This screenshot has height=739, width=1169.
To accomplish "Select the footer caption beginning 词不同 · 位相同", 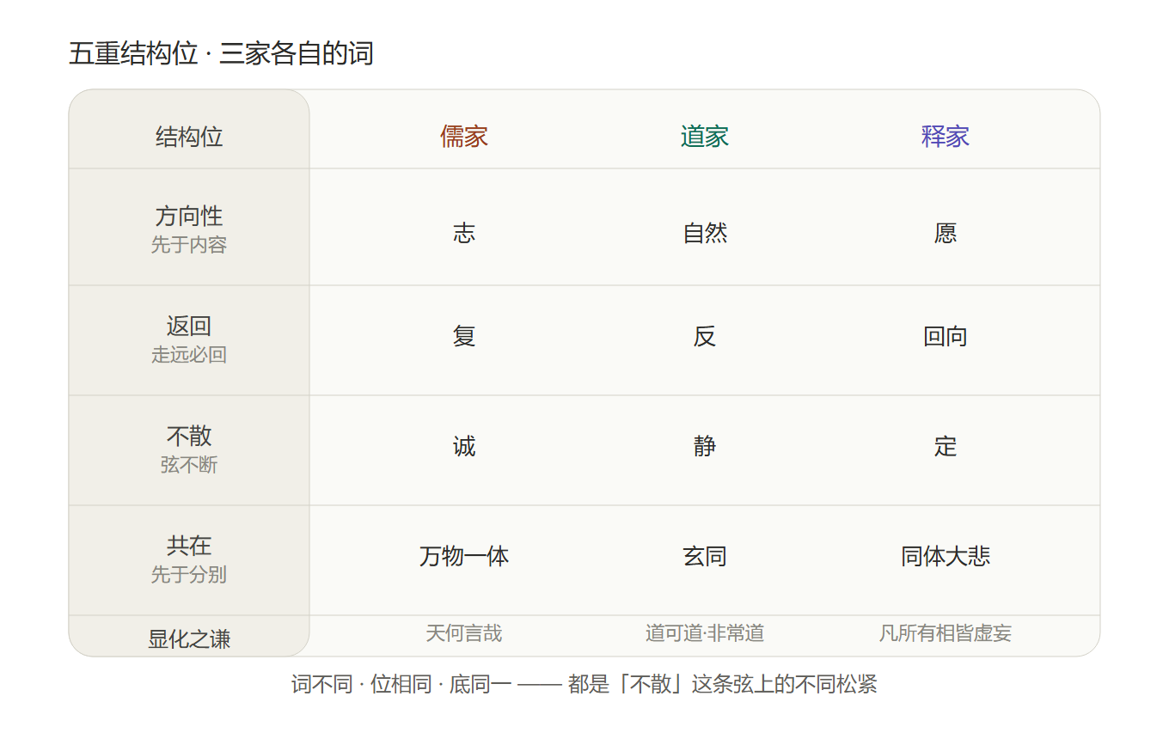I will pyautogui.click(x=584, y=685).
